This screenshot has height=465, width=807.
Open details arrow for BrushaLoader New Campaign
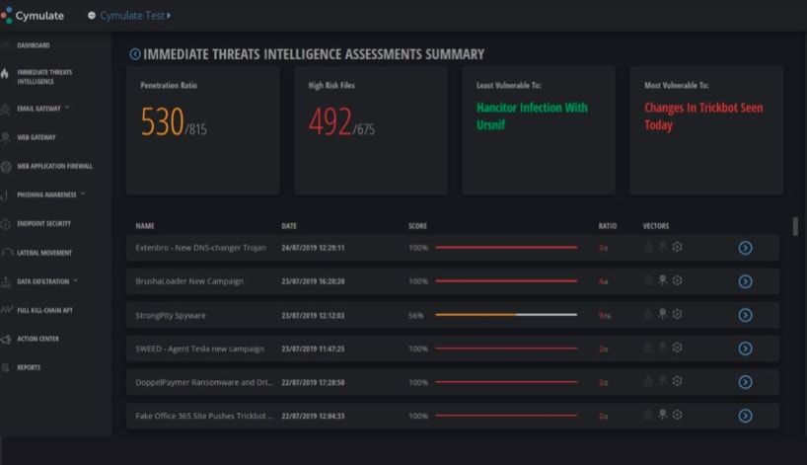tap(745, 281)
